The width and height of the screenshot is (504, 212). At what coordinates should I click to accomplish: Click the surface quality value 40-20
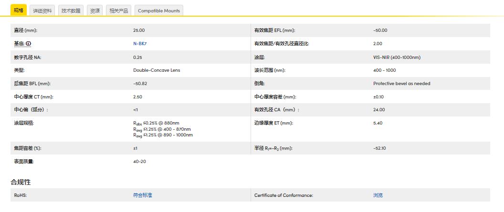(139, 162)
